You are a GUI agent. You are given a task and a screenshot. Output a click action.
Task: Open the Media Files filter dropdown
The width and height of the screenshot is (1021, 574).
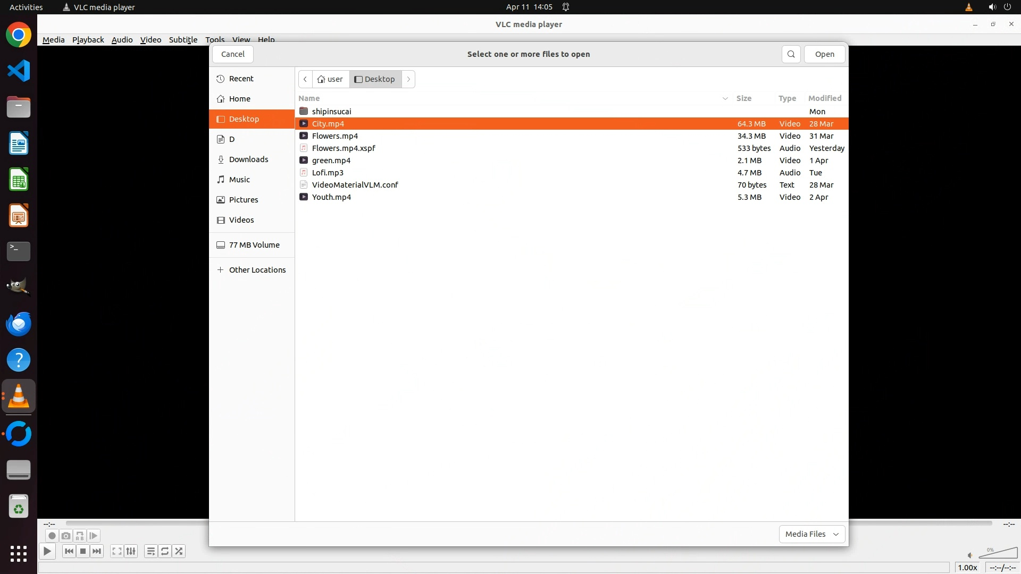[811, 534]
